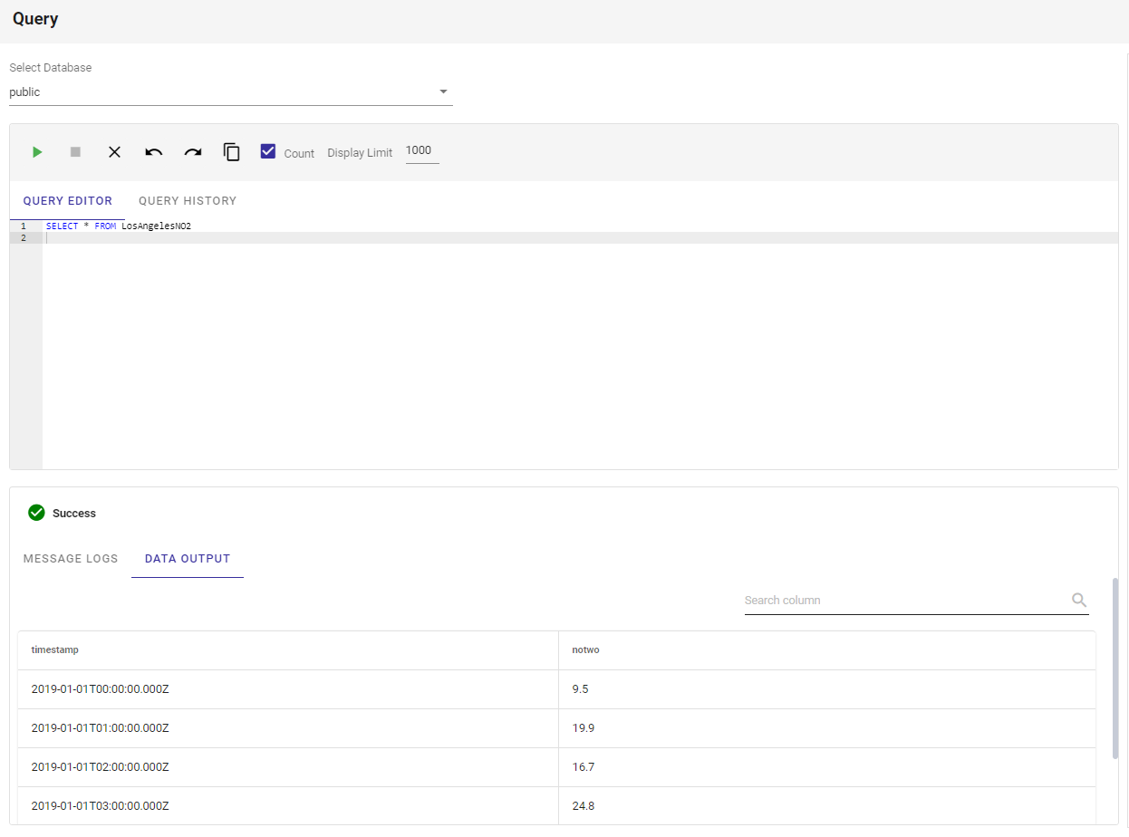The height and width of the screenshot is (837, 1129).
Task: Stop query execution with the square icon
Action: [76, 152]
